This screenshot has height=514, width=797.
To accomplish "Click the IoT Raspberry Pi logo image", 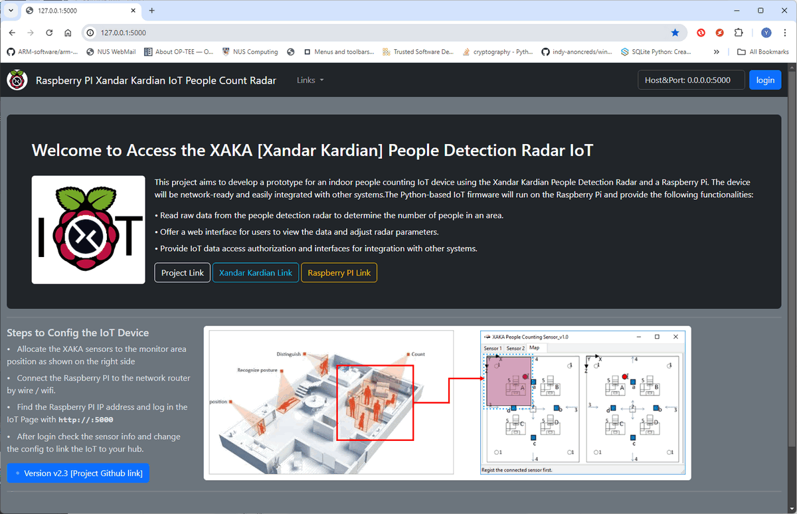I will [88, 230].
